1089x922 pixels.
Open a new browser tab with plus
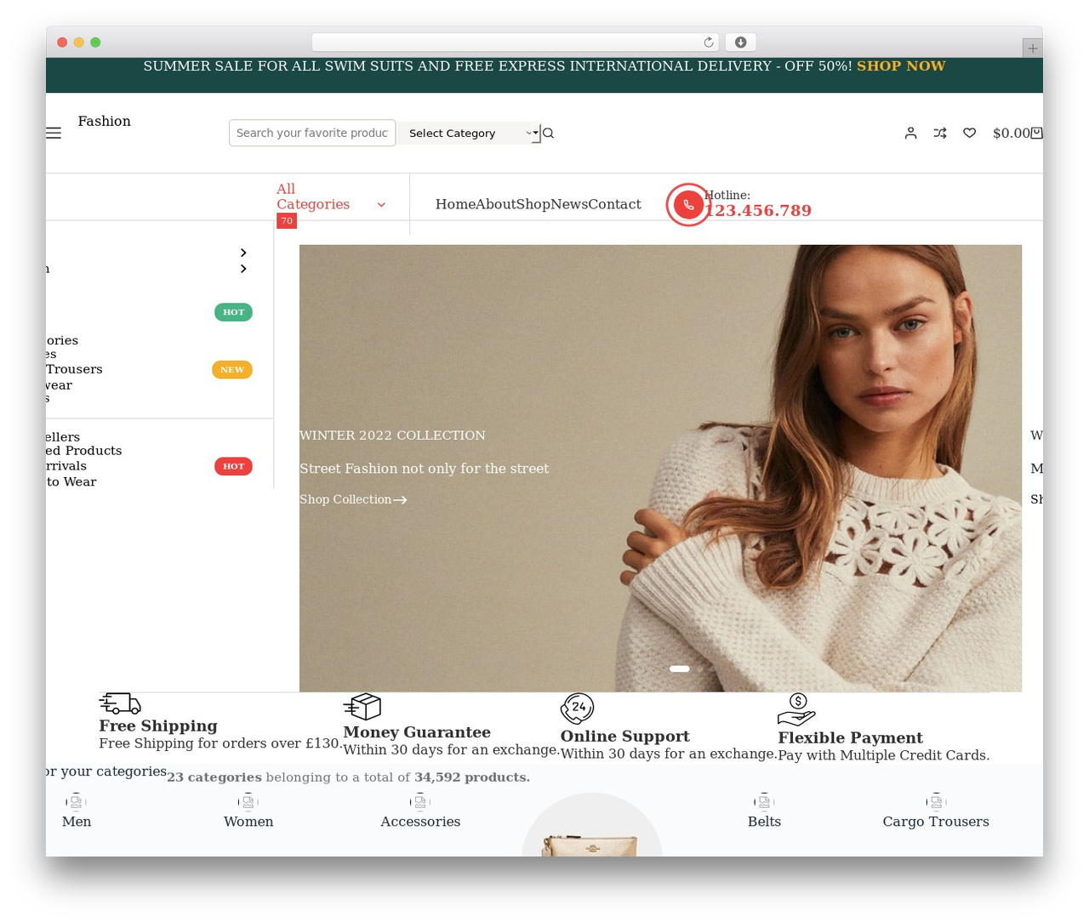(x=1032, y=48)
